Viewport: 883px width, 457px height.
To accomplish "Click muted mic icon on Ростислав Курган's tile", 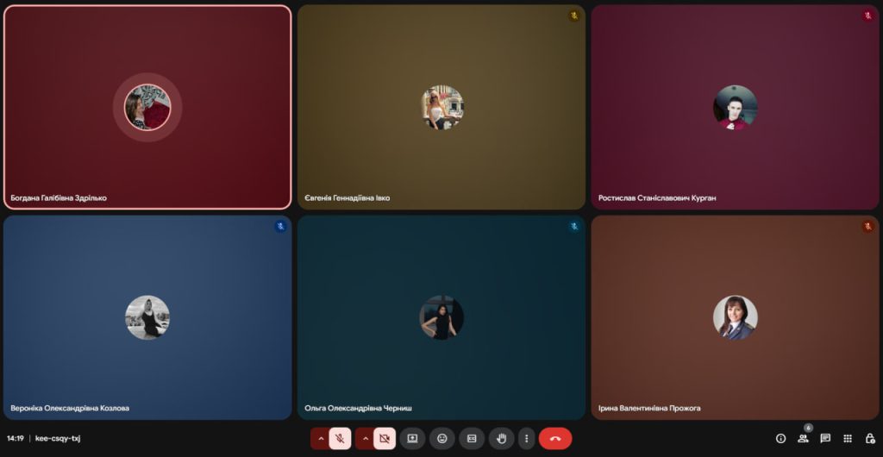I will pos(867,16).
